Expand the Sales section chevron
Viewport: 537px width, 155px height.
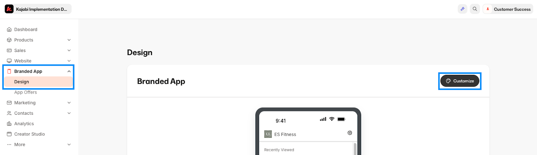click(x=69, y=50)
